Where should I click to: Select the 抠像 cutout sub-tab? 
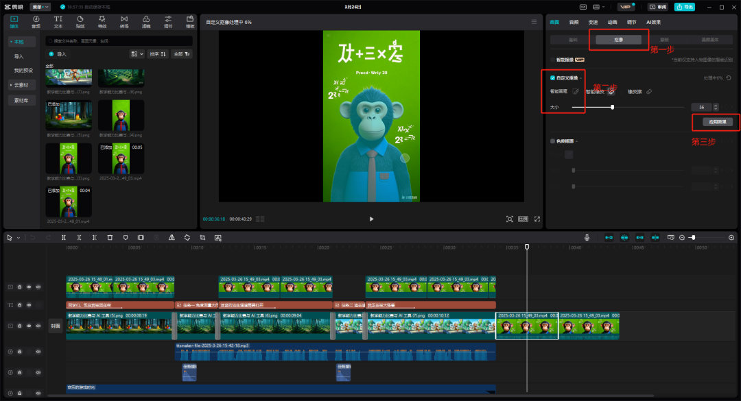click(618, 40)
